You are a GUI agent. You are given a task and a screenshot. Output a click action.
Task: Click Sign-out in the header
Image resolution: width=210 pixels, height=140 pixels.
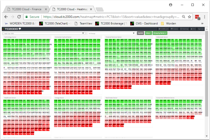[x=201, y=29]
